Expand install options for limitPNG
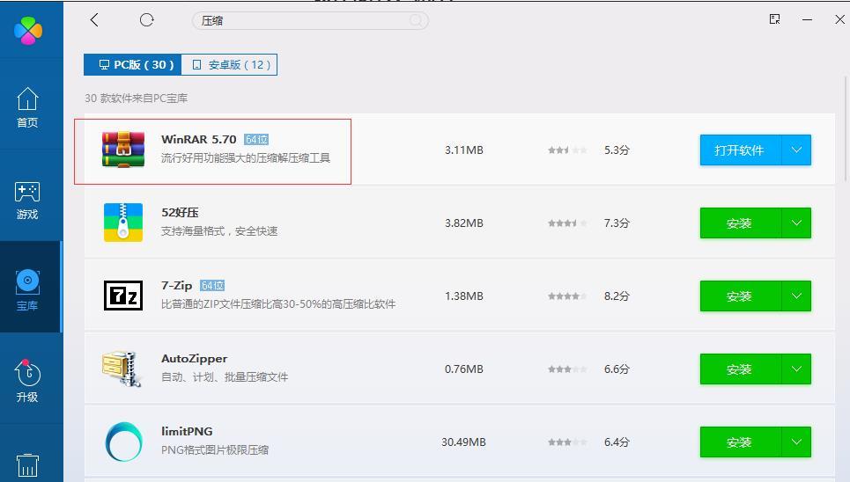Screen dimensions: 850x482 point(796,442)
